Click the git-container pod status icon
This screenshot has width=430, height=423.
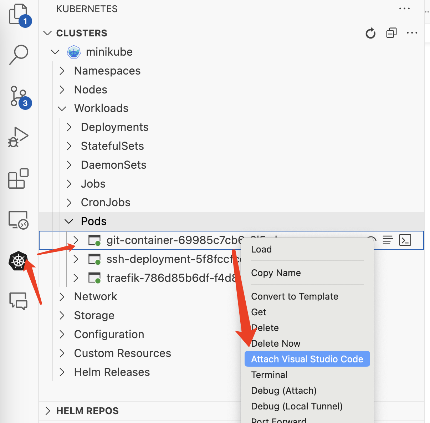pyautogui.click(x=94, y=240)
